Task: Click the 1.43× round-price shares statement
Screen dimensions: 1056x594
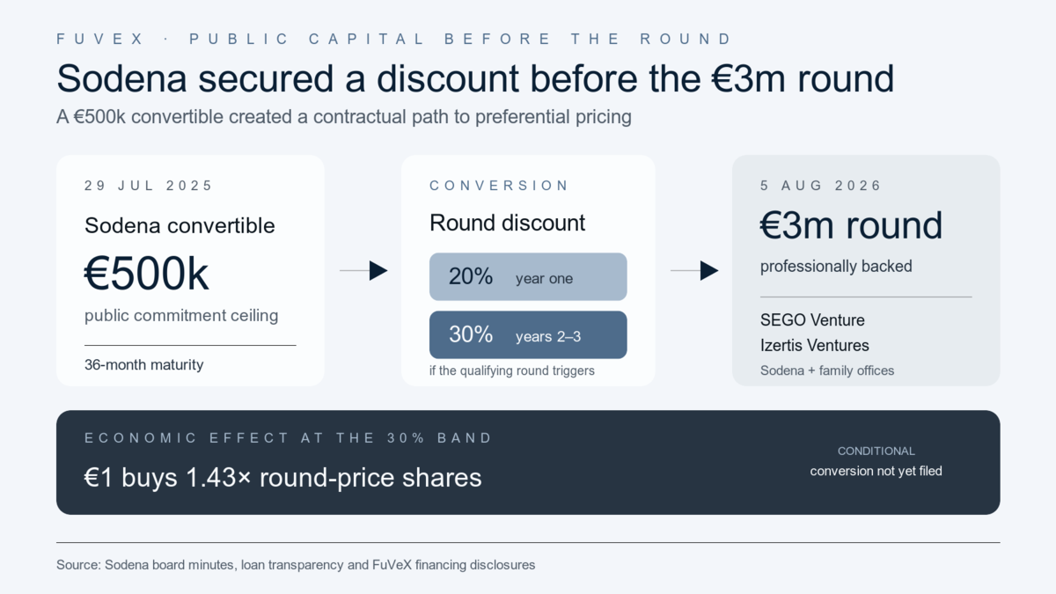Action: 283,478
